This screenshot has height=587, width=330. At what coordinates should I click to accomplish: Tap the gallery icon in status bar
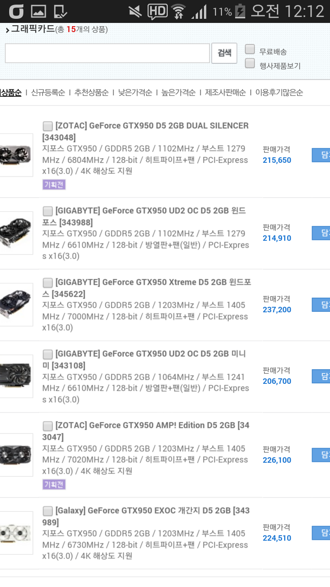click(38, 11)
